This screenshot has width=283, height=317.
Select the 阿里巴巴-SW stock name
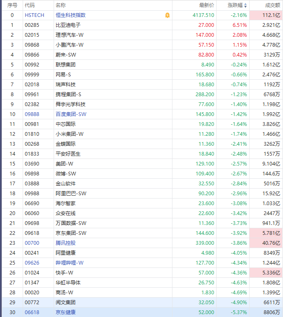point(71,194)
